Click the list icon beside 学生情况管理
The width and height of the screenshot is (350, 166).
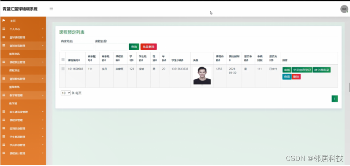3,137
